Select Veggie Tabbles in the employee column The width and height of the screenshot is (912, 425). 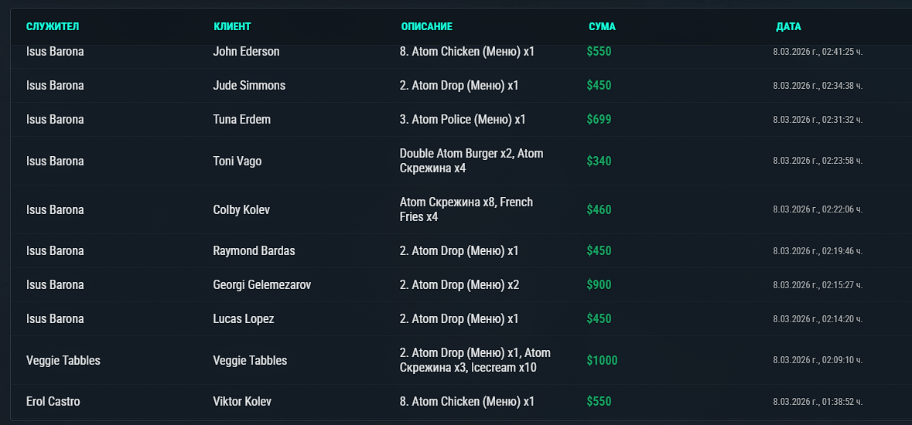(63, 360)
